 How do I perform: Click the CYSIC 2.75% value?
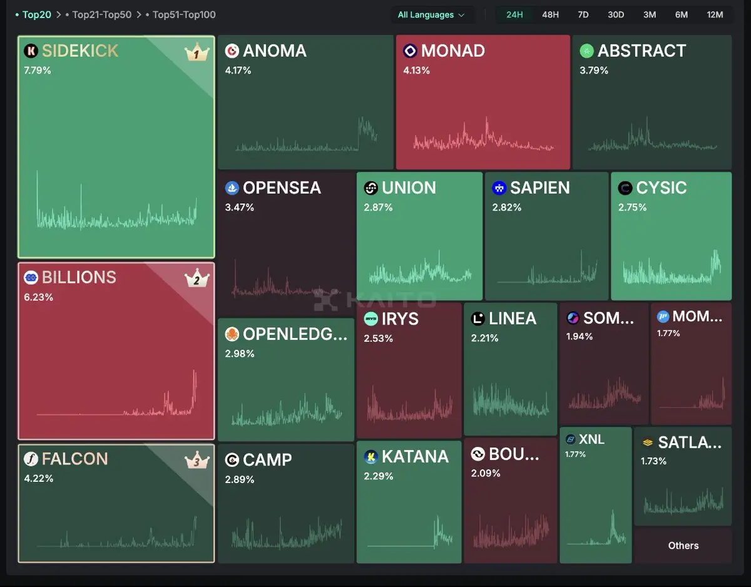coord(633,207)
